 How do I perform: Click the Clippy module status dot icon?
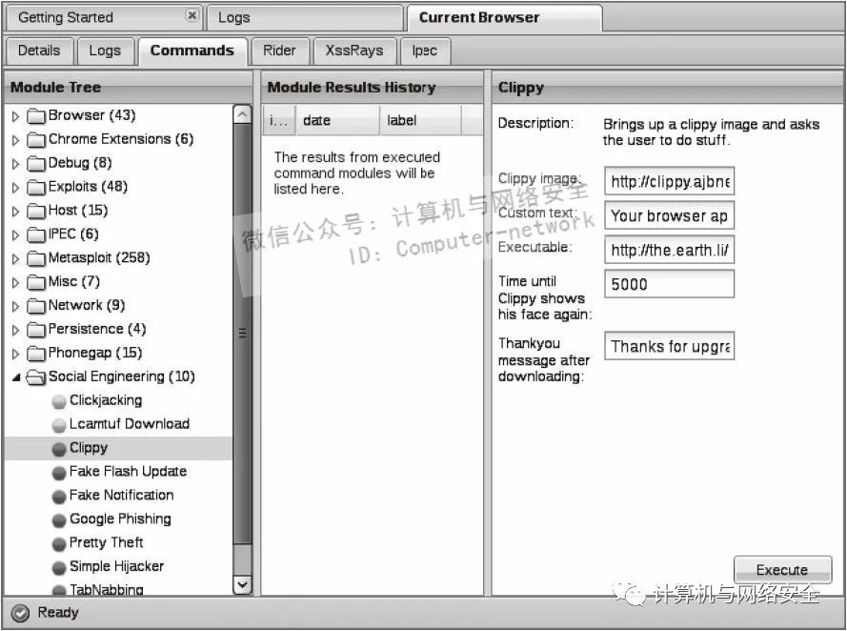(59, 448)
